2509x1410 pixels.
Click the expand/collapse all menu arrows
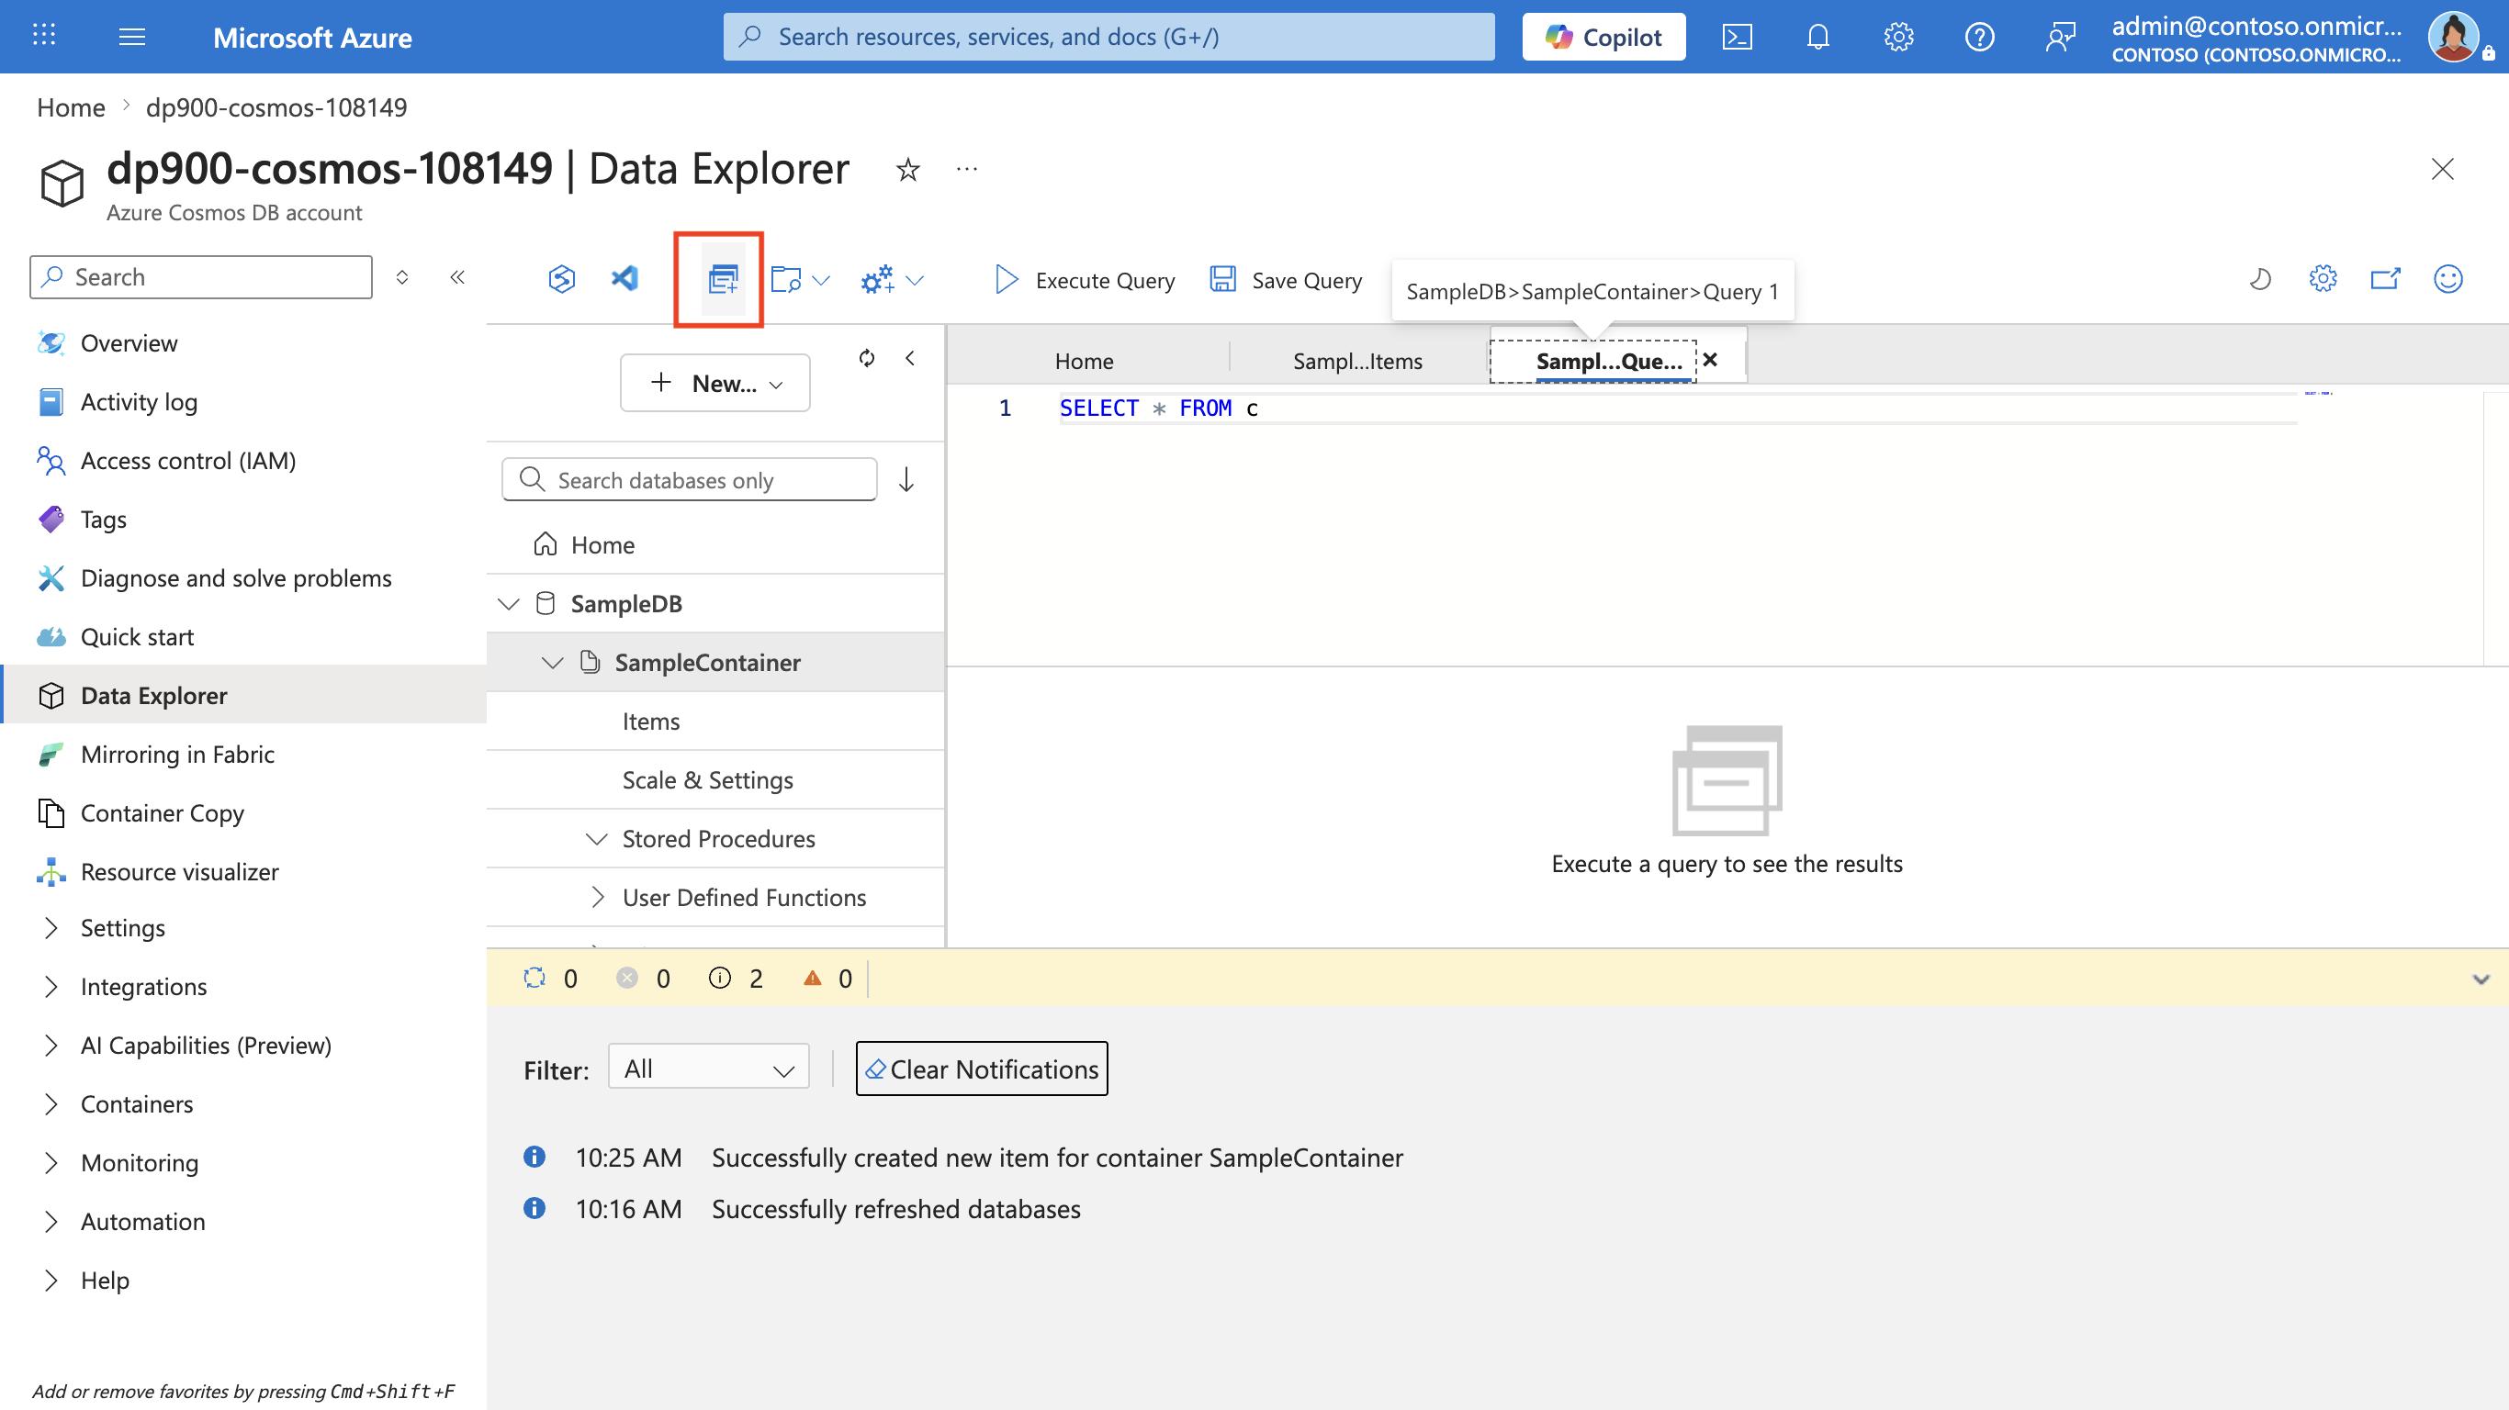tap(402, 277)
